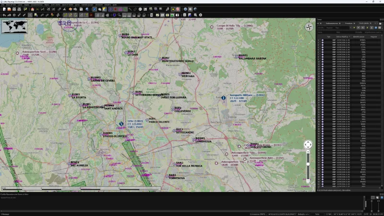Click the blue globe icon in search panel
Screen dimensions: 384x216
click(x=376, y=28)
